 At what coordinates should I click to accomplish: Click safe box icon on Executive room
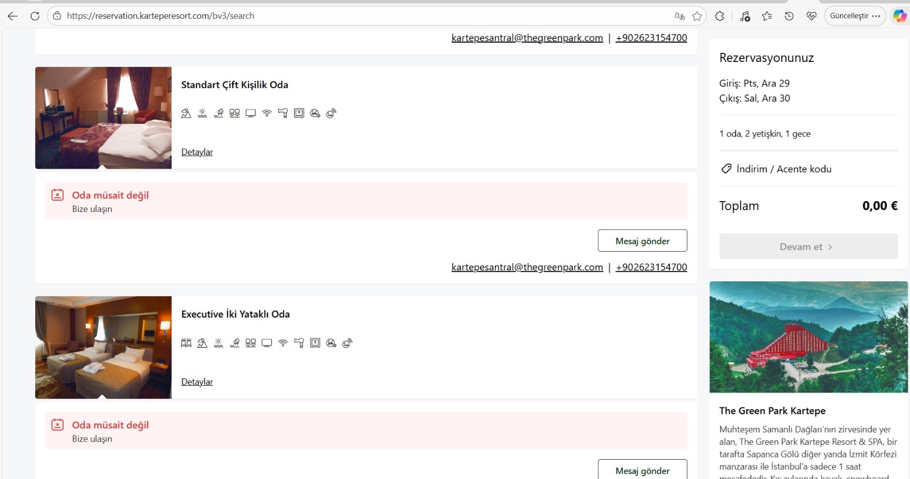pyautogui.click(x=315, y=343)
